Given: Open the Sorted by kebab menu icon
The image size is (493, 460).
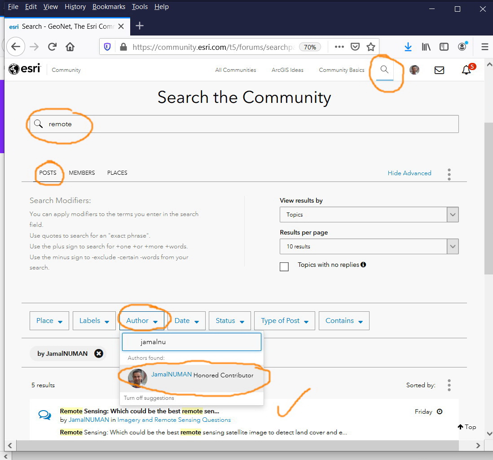Looking at the screenshot, I should point(449,385).
